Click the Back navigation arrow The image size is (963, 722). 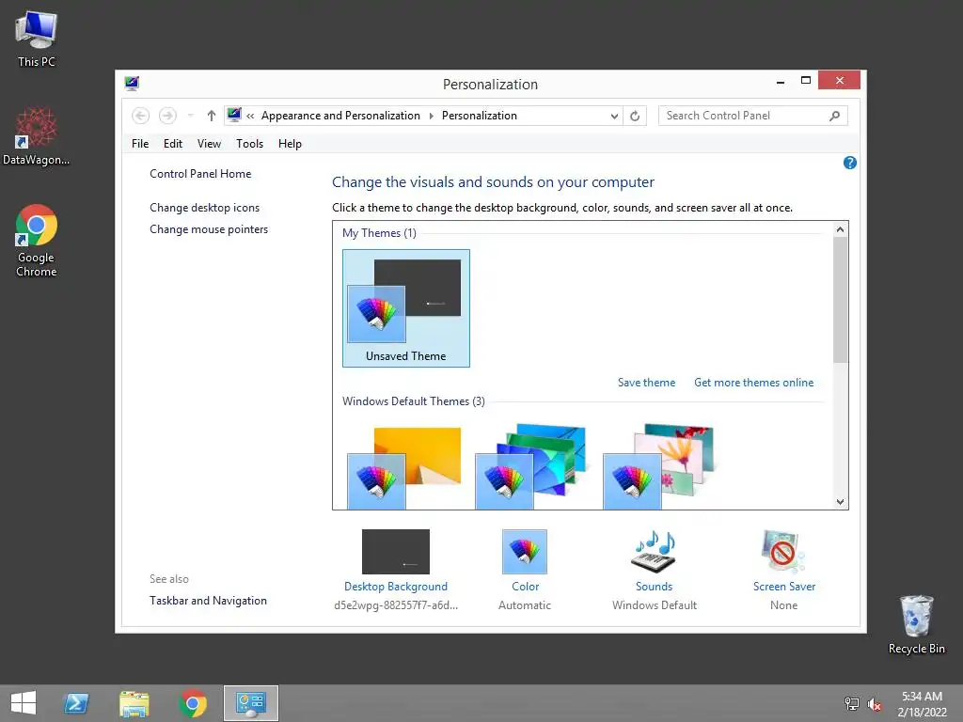141,116
